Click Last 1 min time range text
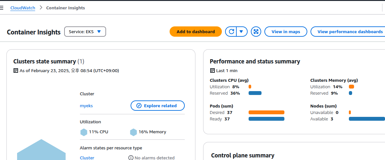The image size is (385, 160). click(227, 71)
